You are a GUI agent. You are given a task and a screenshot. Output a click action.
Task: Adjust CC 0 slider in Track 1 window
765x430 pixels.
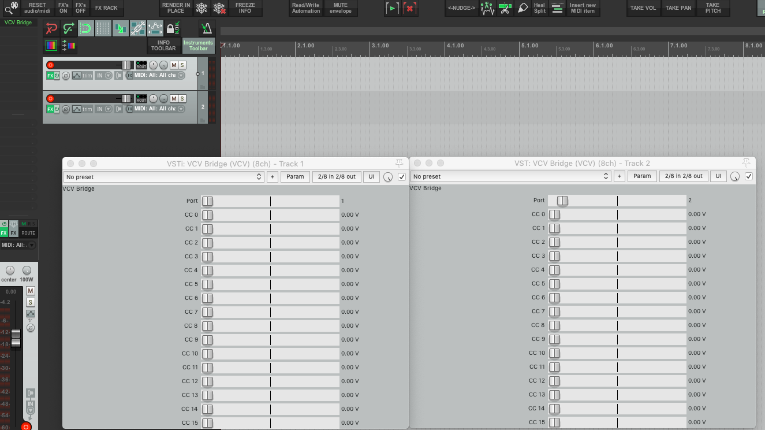tap(270, 215)
